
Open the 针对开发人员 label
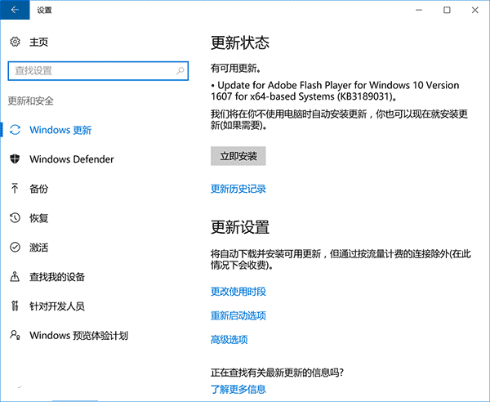coord(57,306)
